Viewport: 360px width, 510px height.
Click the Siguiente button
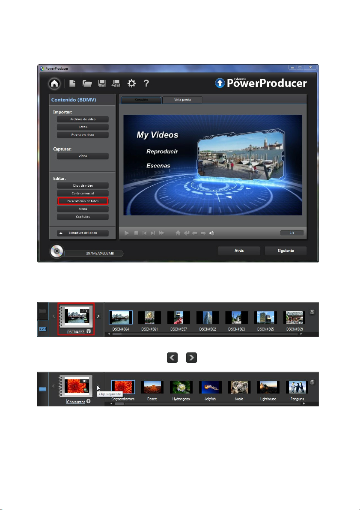pos(286,251)
